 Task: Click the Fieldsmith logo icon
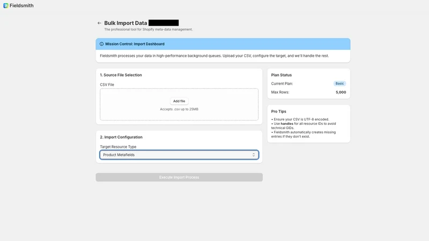tap(6, 5)
